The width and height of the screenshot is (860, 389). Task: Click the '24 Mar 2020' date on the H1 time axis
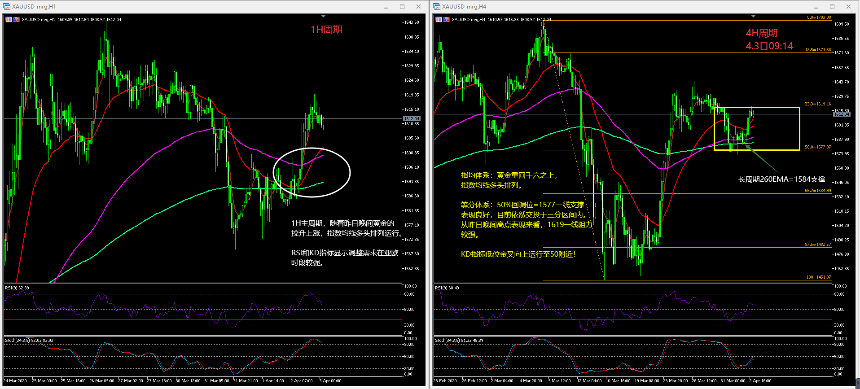click(15, 380)
